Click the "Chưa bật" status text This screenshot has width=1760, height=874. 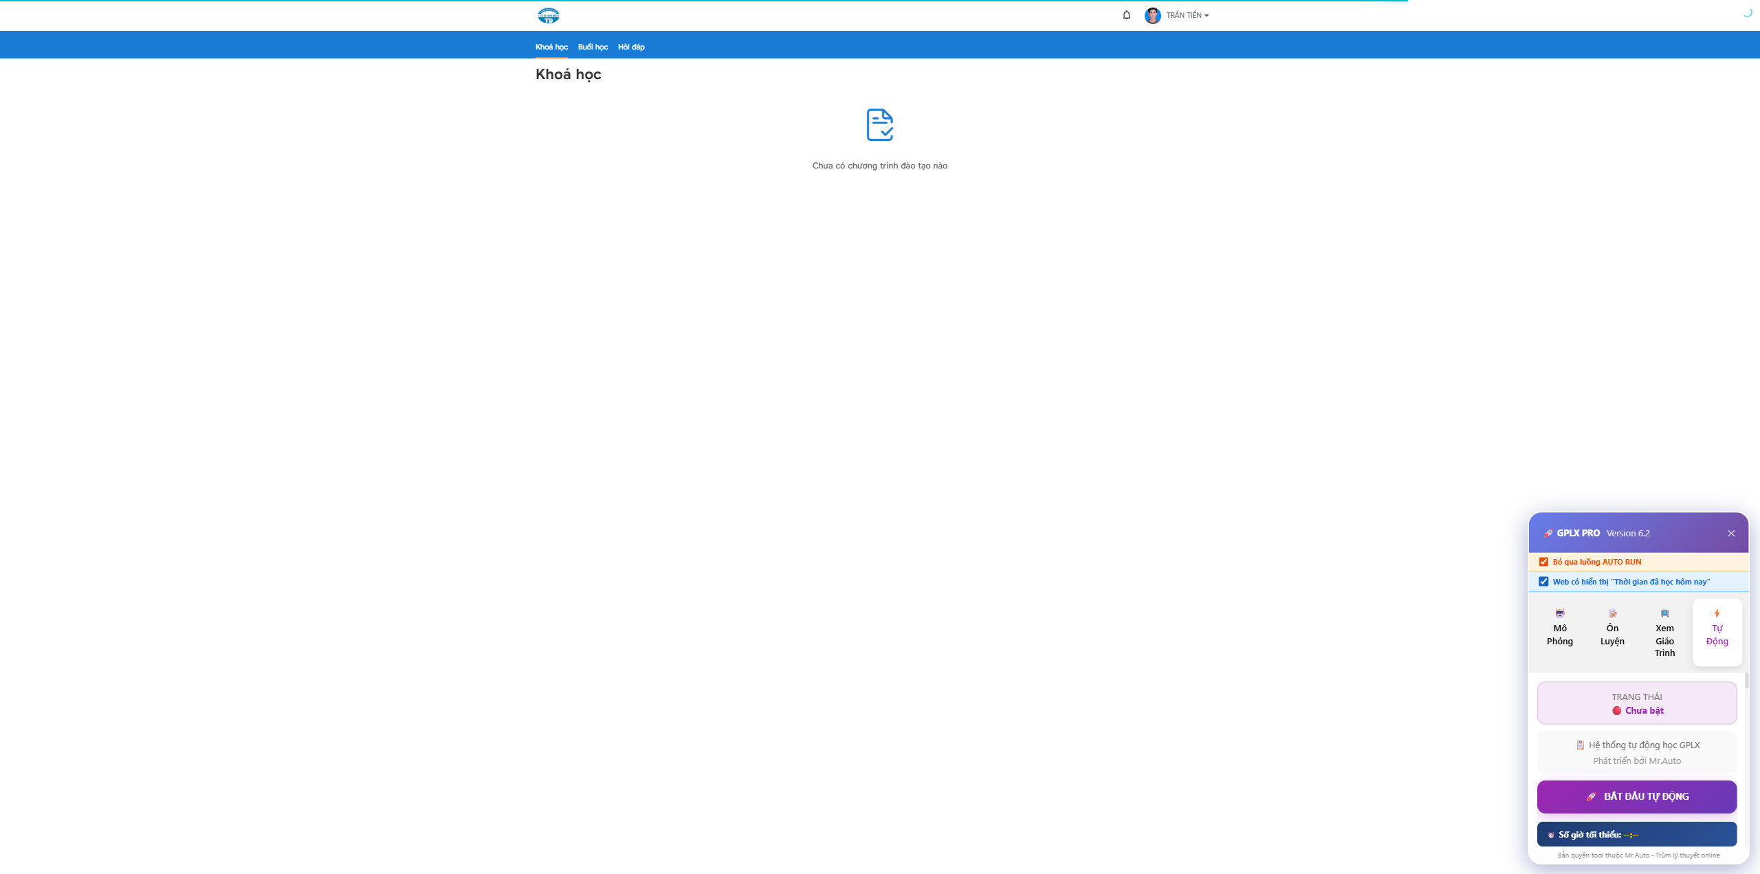(x=1644, y=711)
